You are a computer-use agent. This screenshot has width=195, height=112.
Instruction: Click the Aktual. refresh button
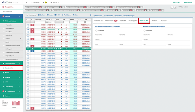[x=49, y=15]
